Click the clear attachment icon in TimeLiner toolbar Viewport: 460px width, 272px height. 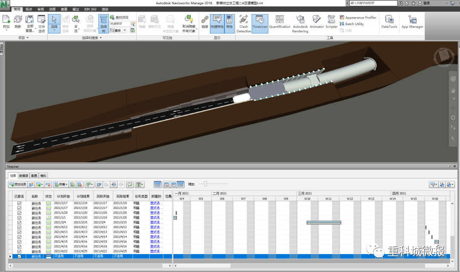(x=80, y=185)
